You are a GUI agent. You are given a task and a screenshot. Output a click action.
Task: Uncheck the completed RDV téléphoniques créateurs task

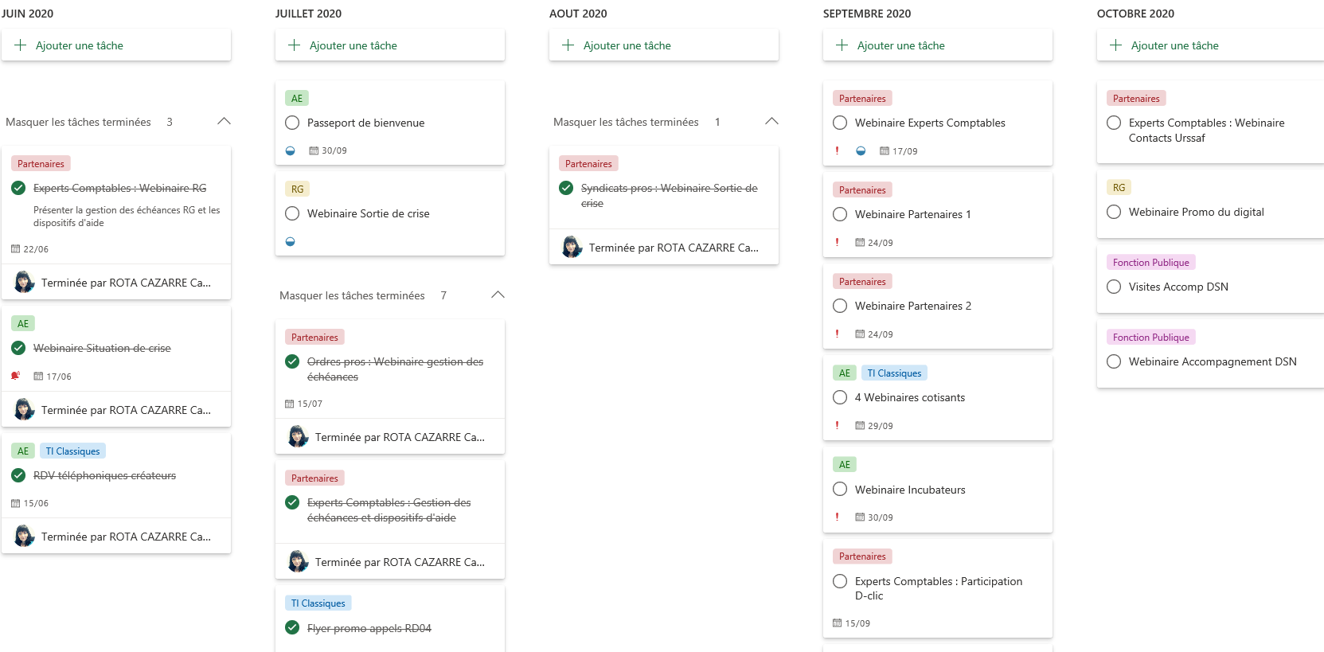coord(18,475)
